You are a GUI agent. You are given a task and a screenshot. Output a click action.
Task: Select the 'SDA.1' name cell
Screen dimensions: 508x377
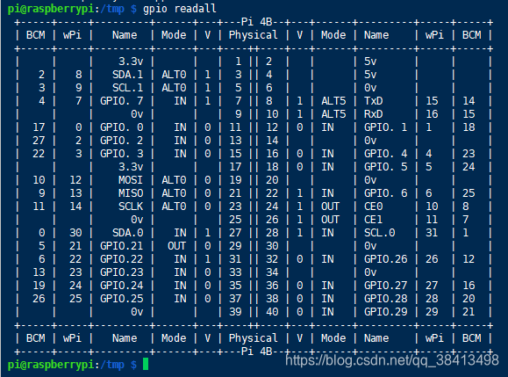(127, 75)
